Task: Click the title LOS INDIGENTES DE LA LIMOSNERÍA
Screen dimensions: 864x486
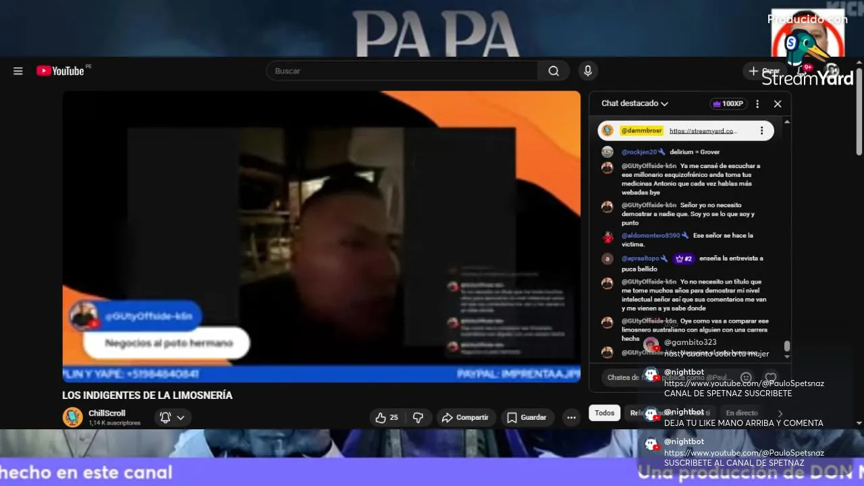Action: pos(147,396)
